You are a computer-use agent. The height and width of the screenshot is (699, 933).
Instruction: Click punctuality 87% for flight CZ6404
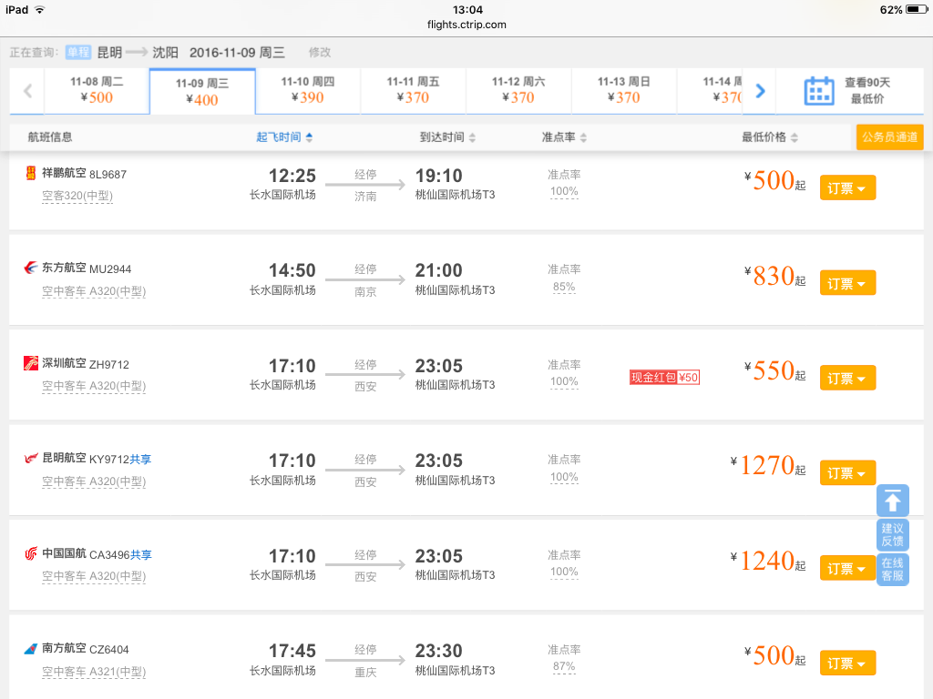564,666
